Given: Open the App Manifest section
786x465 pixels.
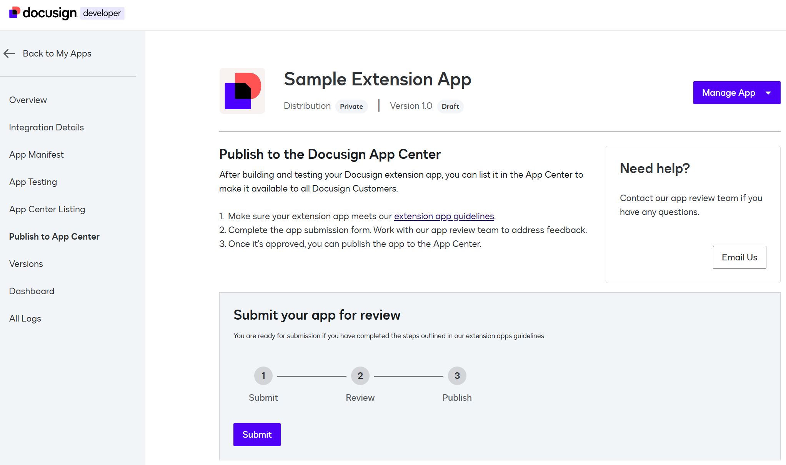Looking at the screenshot, I should pos(36,155).
